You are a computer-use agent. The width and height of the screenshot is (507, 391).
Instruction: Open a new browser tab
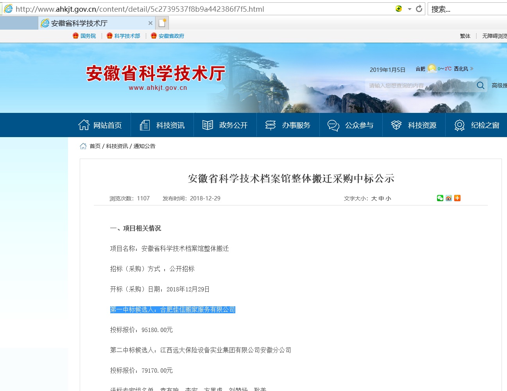point(162,23)
